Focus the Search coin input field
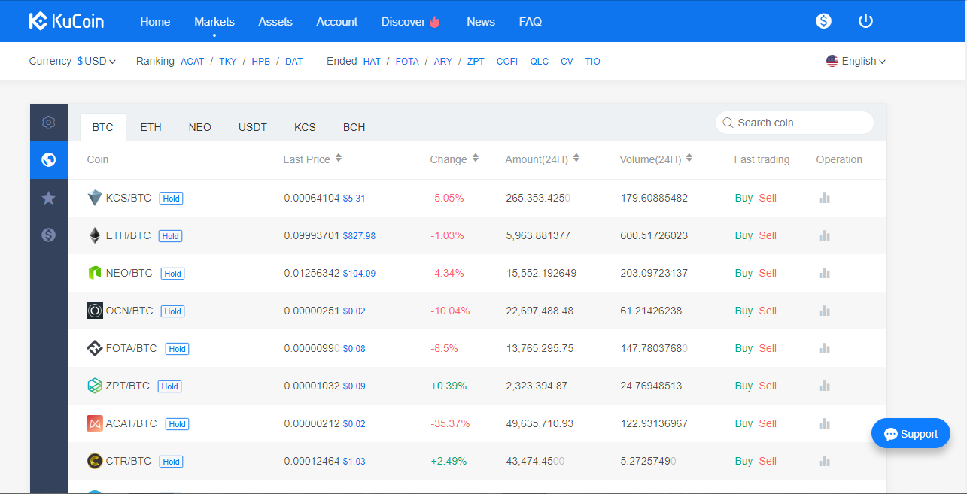Screen dimensions: 967x494 (798, 123)
